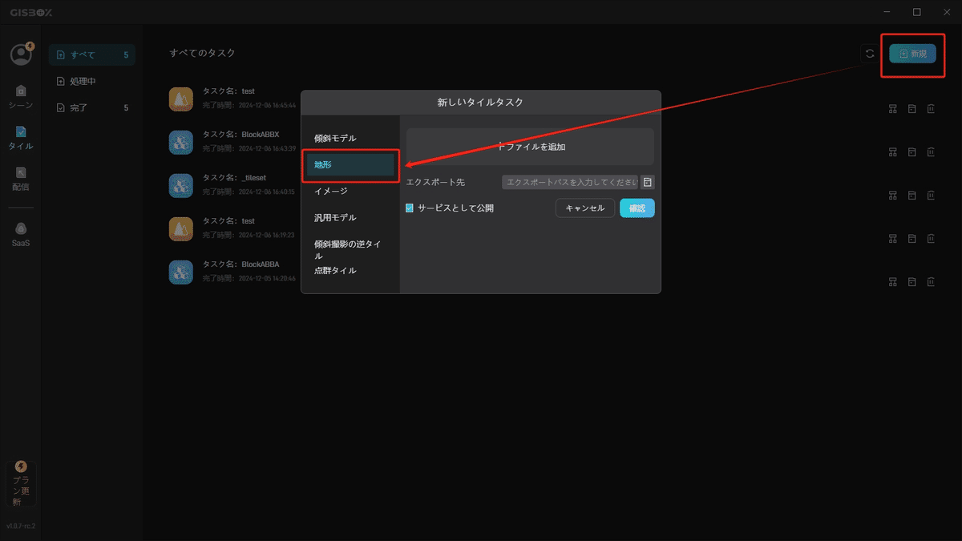Open the SaaS sidebar section
The width and height of the screenshot is (962, 541).
pyautogui.click(x=21, y=234)
